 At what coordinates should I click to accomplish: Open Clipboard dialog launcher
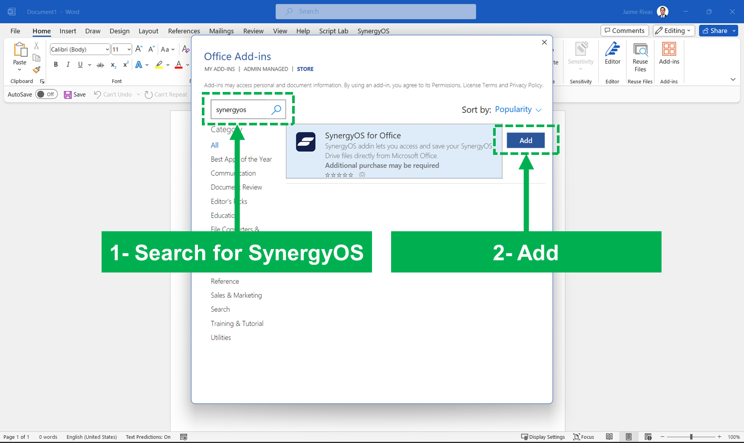click(x=42, y=81)
